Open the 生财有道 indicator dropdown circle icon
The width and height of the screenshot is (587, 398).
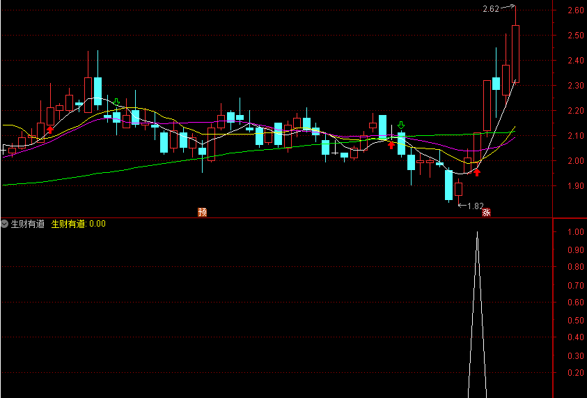click(4, 224)
